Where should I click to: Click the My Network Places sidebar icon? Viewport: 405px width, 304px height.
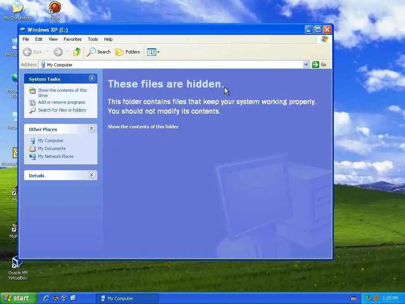[x=32, y=157]
